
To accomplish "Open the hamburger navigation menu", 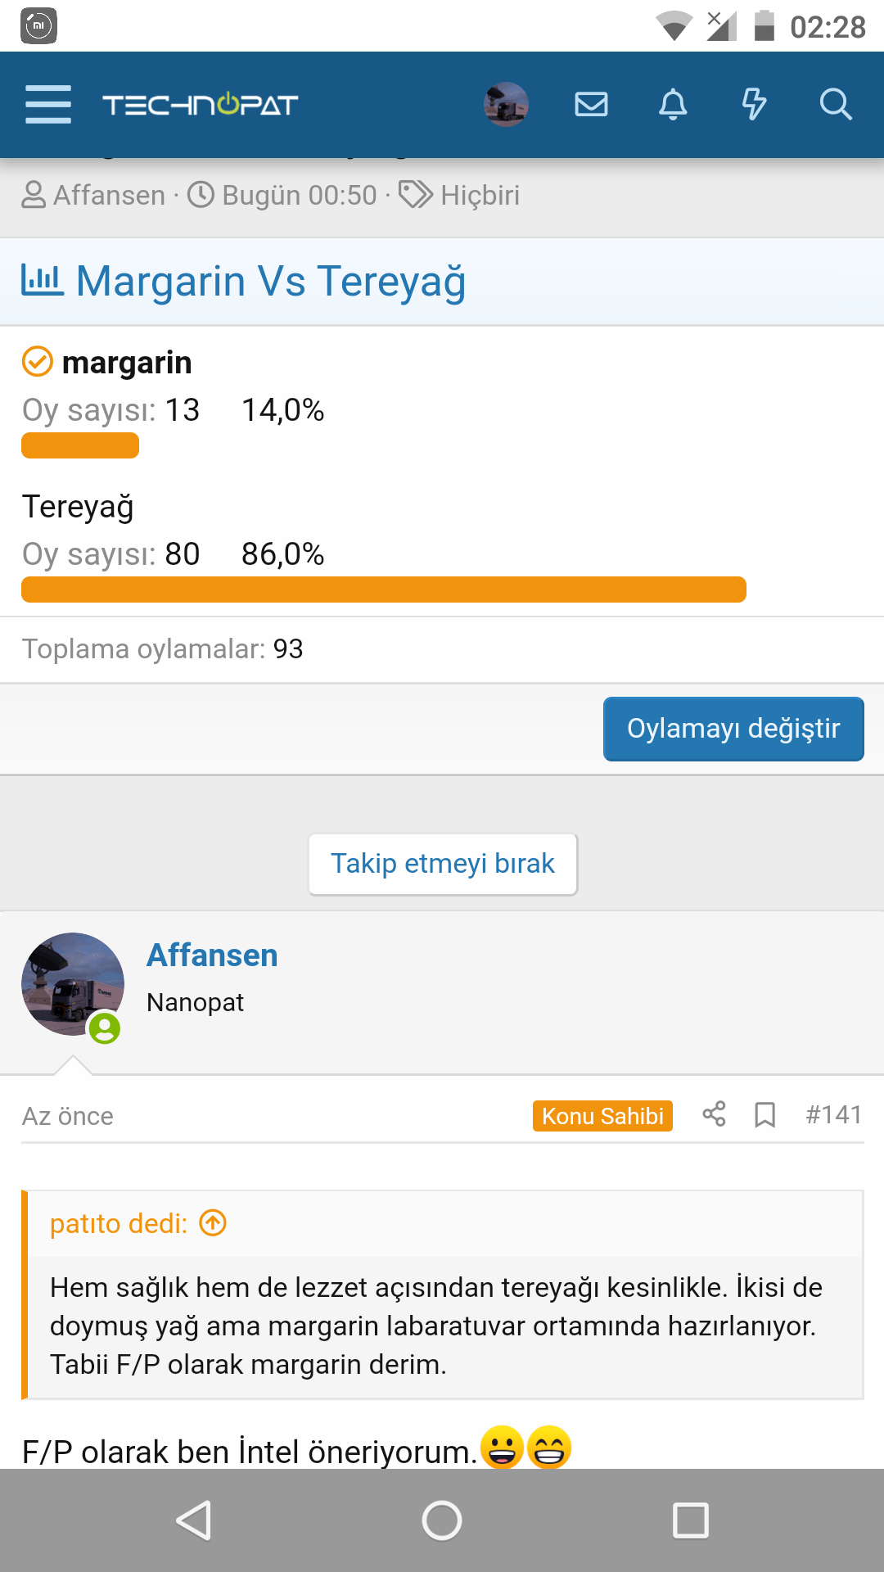I will 48,104.
